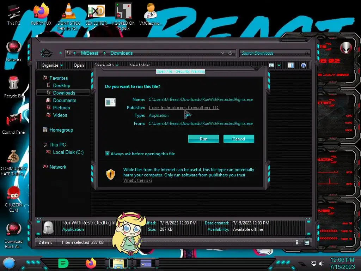Image resolution: width=361 pixels, height=271 pixels.
Task: Open the CHUZZIN red fuzzy icon
Action: pyautogui.click(x=14, y=199)
